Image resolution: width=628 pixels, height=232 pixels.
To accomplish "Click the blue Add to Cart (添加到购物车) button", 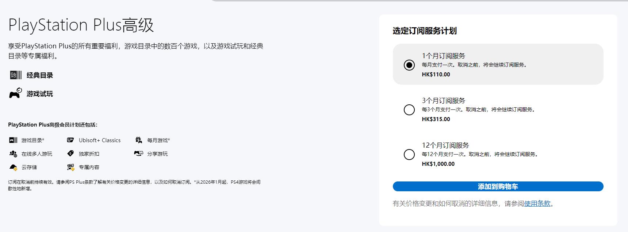I will click(x=498, y=187).
